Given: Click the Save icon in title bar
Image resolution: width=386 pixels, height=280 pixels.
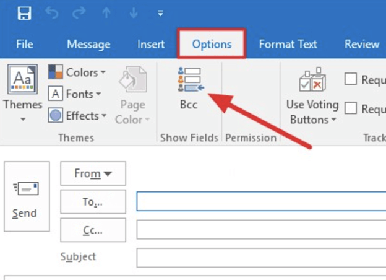Looking at the screenshot, I should [x=25, y=13].
